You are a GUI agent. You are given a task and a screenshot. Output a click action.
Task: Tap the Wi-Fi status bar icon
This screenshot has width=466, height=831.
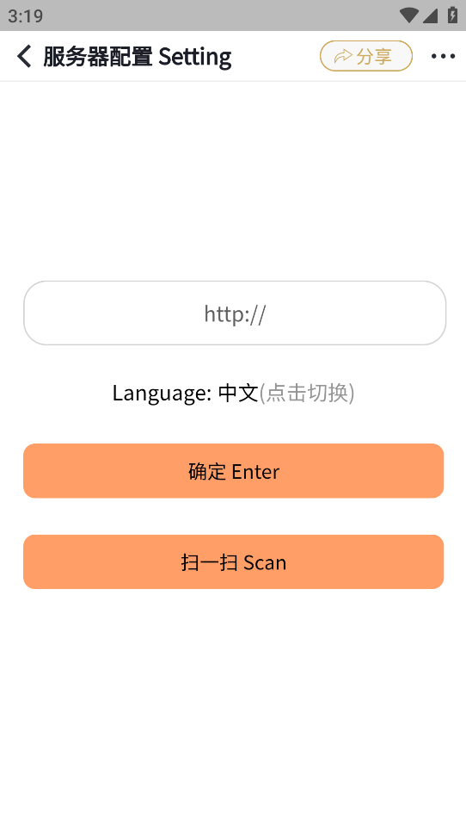tap(408, 16)
